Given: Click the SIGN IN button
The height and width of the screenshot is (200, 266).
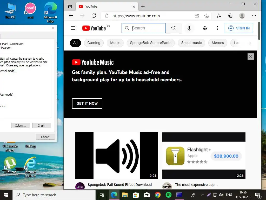Looking at the screenshot, I should [239, 28].
